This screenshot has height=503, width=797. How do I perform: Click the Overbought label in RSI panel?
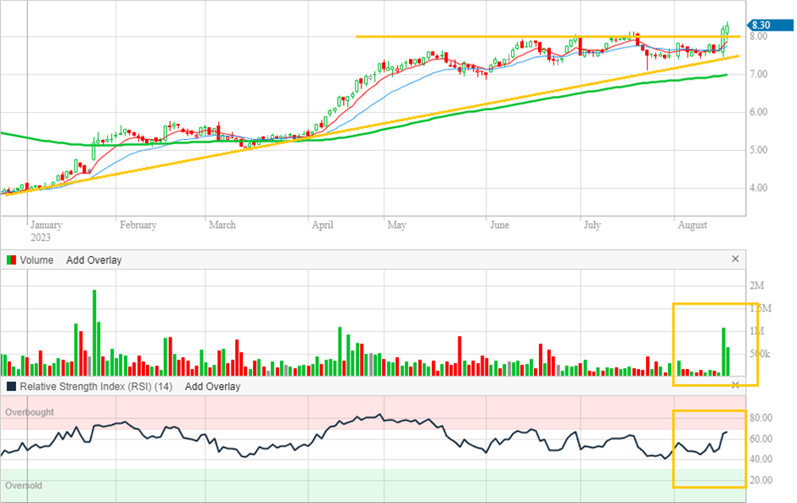[30, 412]
